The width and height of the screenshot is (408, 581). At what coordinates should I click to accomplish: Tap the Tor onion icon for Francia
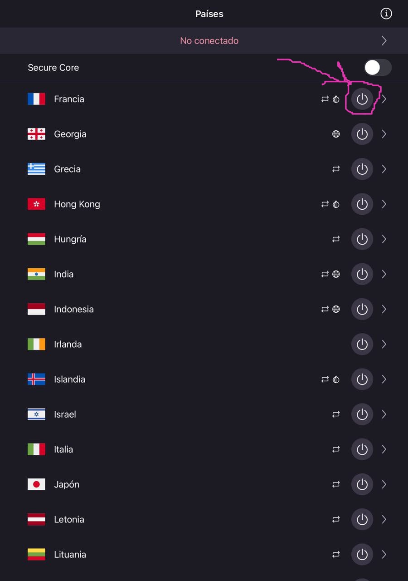click(x=336, y=99)
